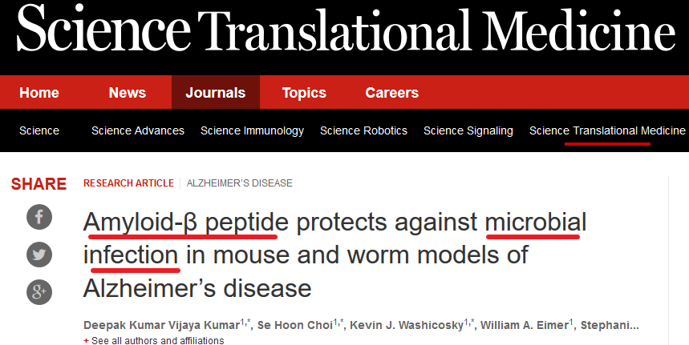Screen dimensions: 689x345
Task: Go to the Science journal link
Action: click(x=39, y=130)
